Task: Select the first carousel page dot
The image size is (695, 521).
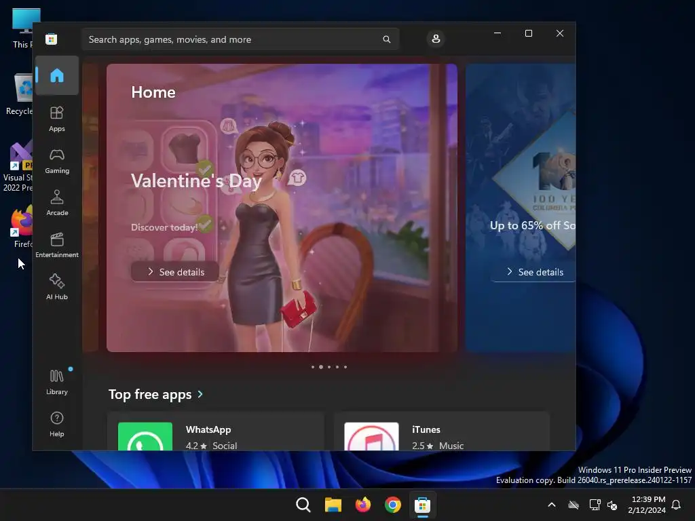Action: 313,367
